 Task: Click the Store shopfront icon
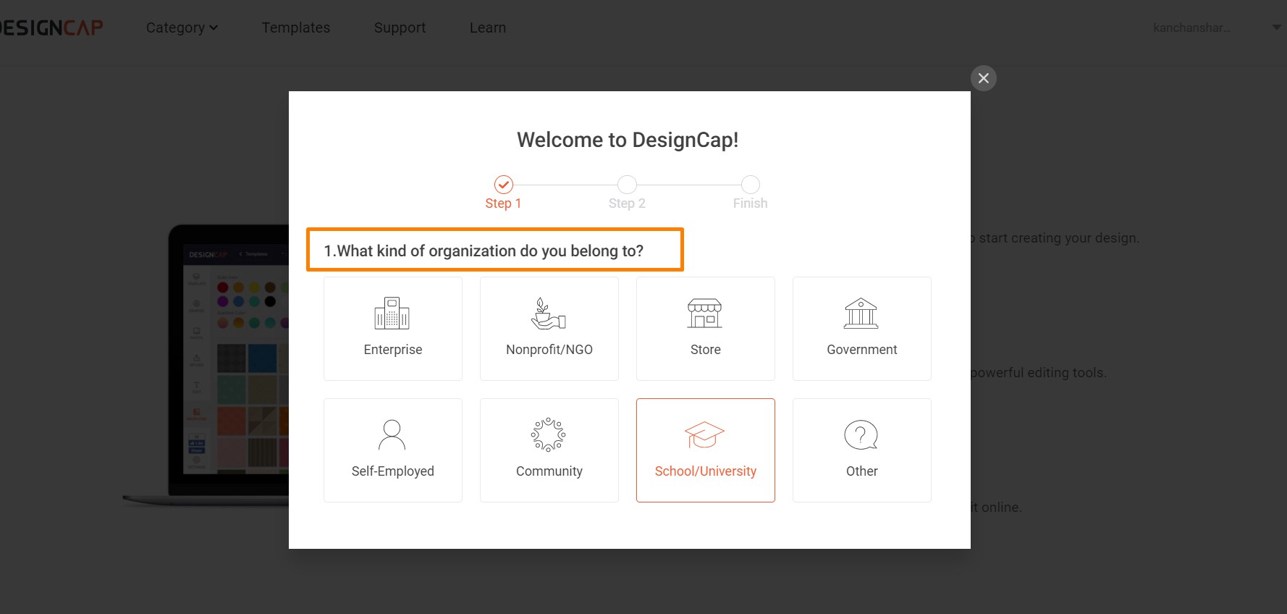click(x=705, y=314)
